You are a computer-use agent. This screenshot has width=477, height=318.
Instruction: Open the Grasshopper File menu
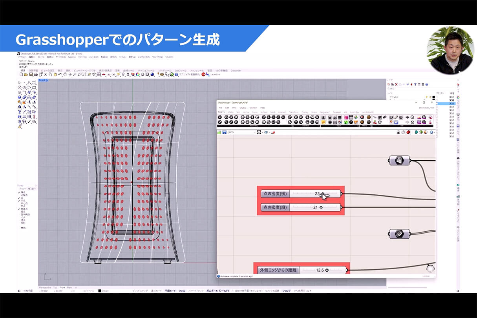[x=221, y=108]
